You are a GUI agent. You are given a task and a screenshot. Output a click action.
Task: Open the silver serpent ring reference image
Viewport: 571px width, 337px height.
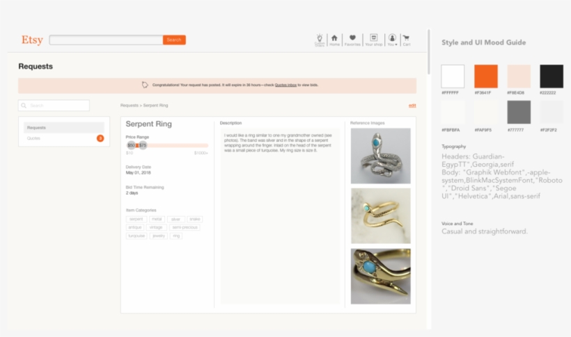pos(380,156)
